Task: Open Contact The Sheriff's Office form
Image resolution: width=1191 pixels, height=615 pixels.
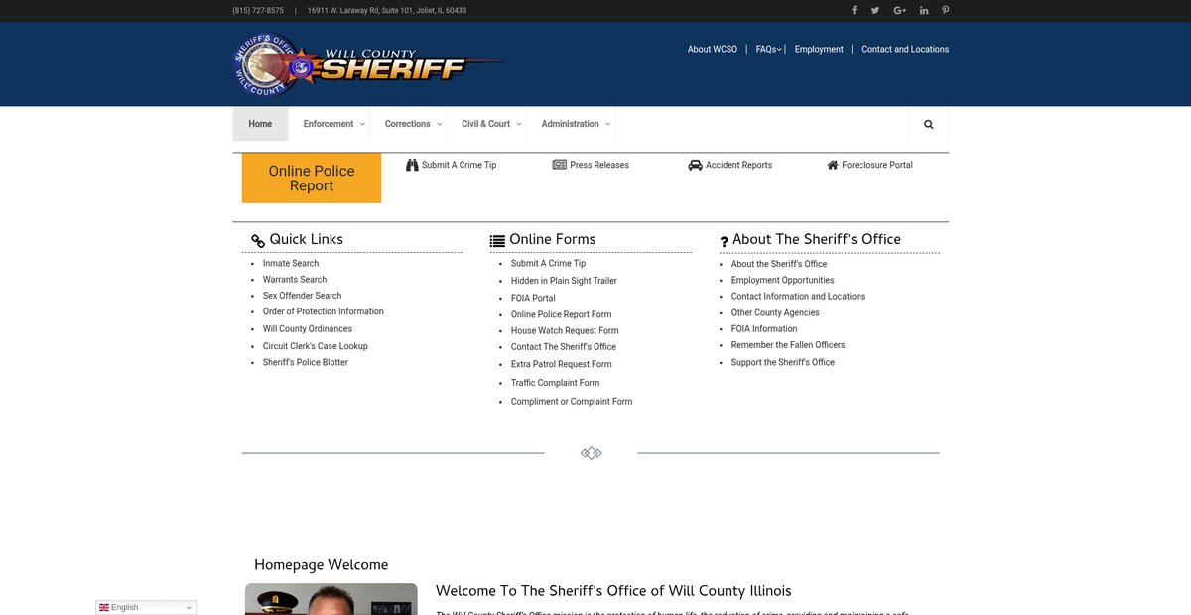Action: pos(564,347)
